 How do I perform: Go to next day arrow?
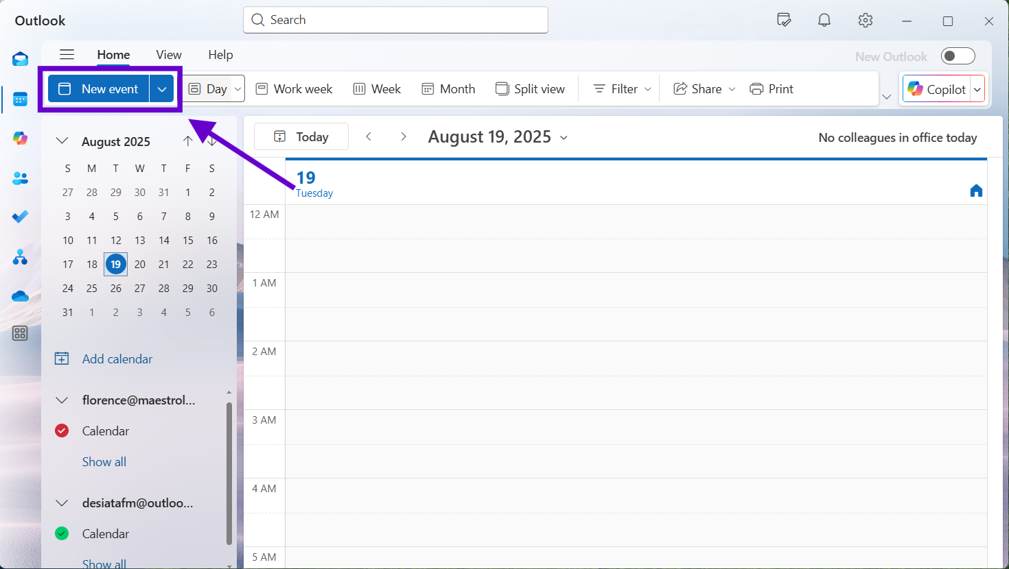click(404, 136)
